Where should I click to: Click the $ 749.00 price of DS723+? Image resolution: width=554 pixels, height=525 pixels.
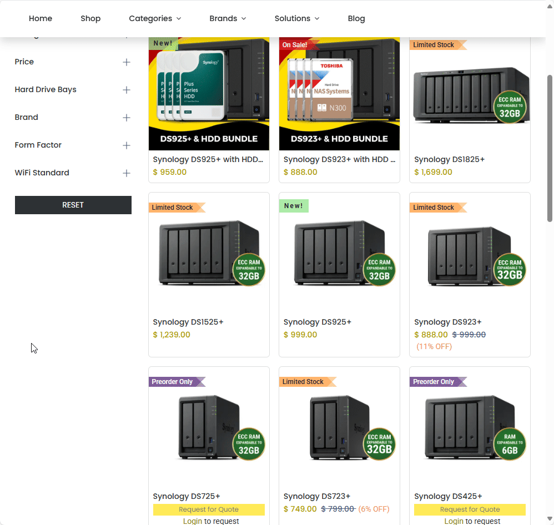point(300,509)
